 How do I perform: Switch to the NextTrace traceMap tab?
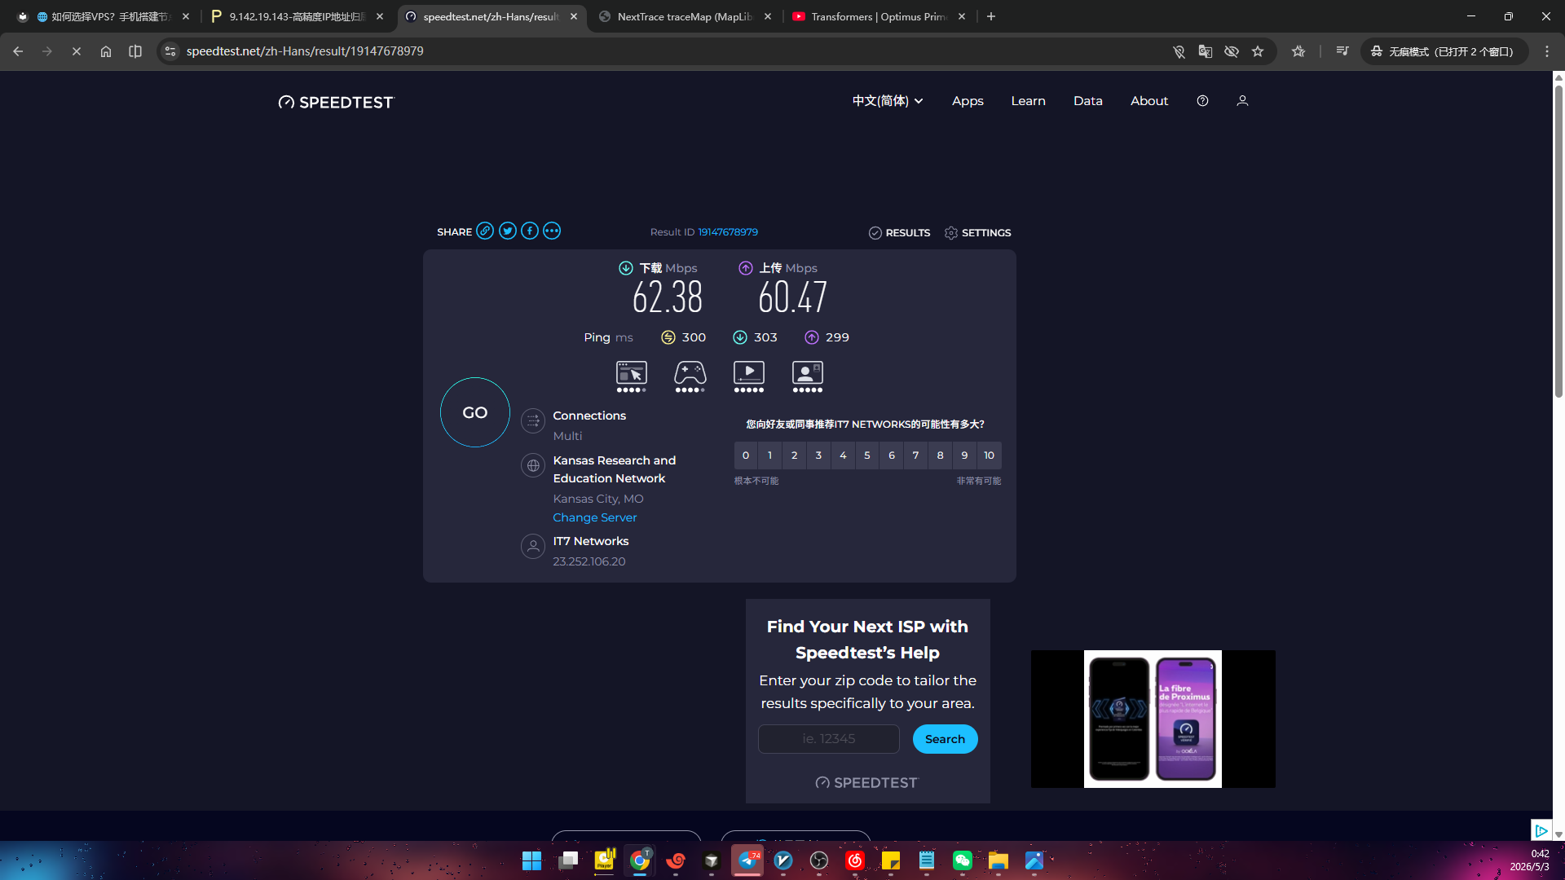click(x=686, y=16)
